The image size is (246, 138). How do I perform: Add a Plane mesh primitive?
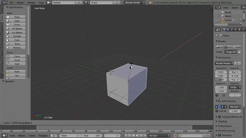point(15,17)
